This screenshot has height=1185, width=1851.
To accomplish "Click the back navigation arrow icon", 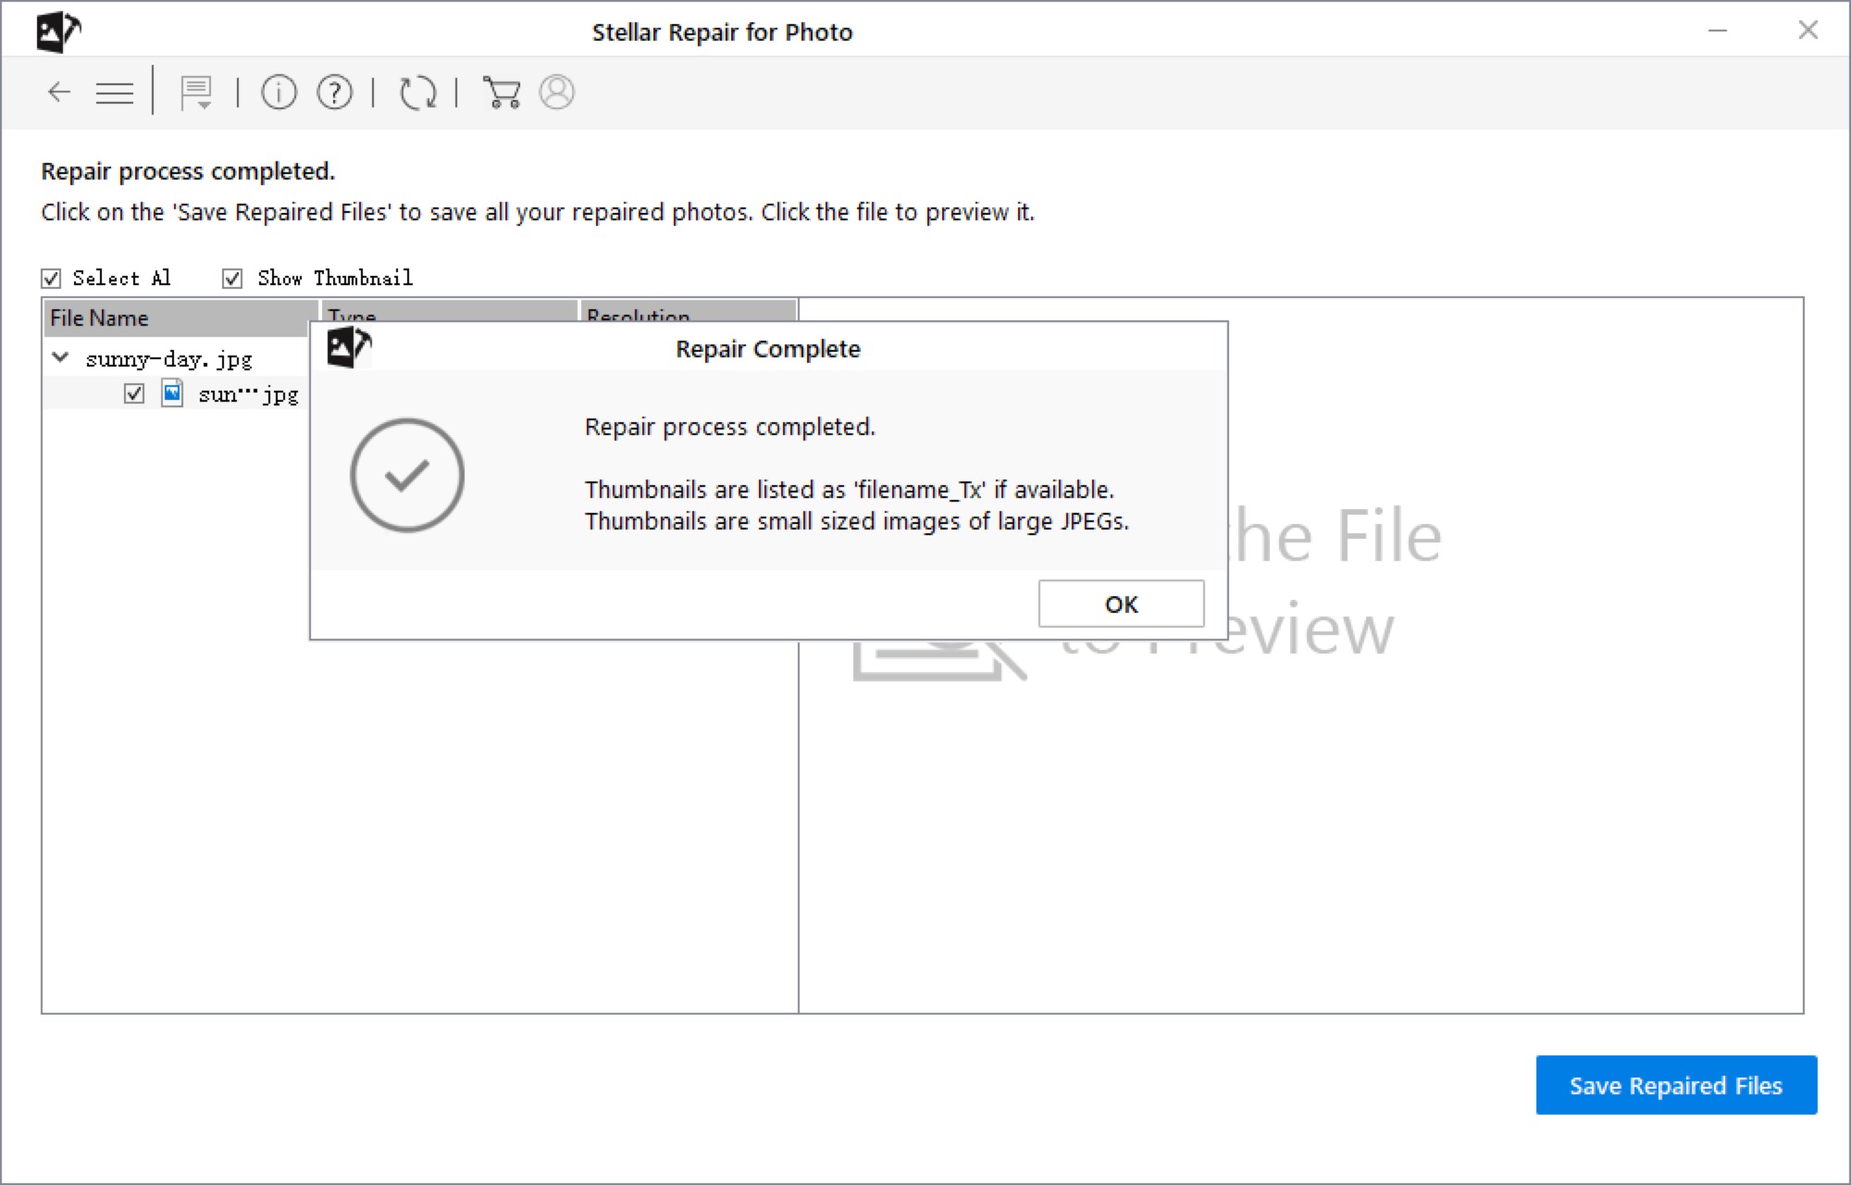I will click(59, 91).
